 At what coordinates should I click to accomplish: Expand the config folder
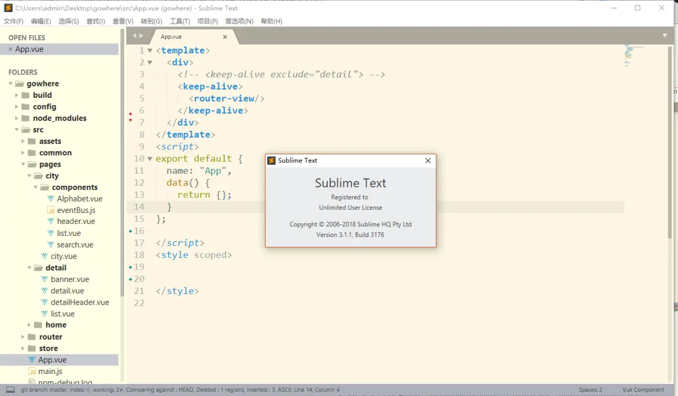pyautogui.click(x=16, y=107)
